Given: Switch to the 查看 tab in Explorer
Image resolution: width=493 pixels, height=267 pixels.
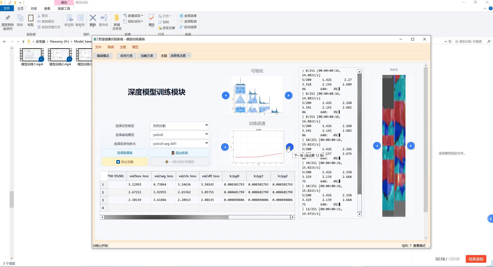Looking at the screenshot, I should [47, 8].
